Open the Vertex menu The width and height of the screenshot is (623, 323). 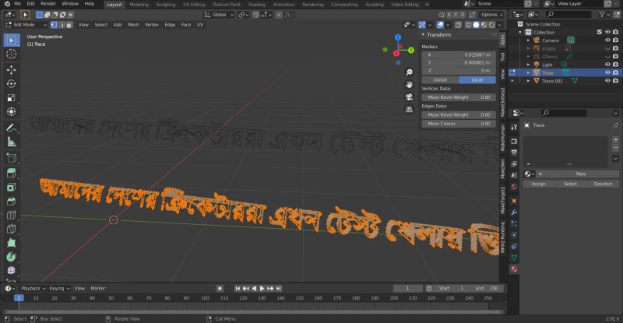(151, 25)
